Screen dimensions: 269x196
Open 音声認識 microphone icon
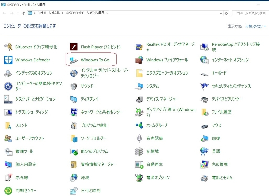pyautogui.click(x=139, y=138)
